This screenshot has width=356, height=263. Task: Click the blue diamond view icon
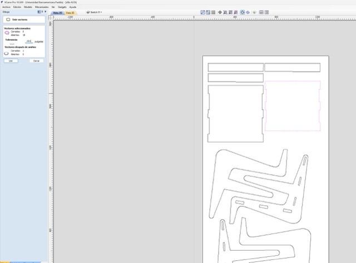tap(248, 12)
